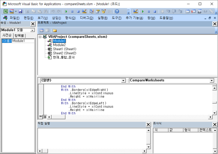Screen dimensions: 218x154
Task: Click View Object icon in project panel
Action: 47,30
